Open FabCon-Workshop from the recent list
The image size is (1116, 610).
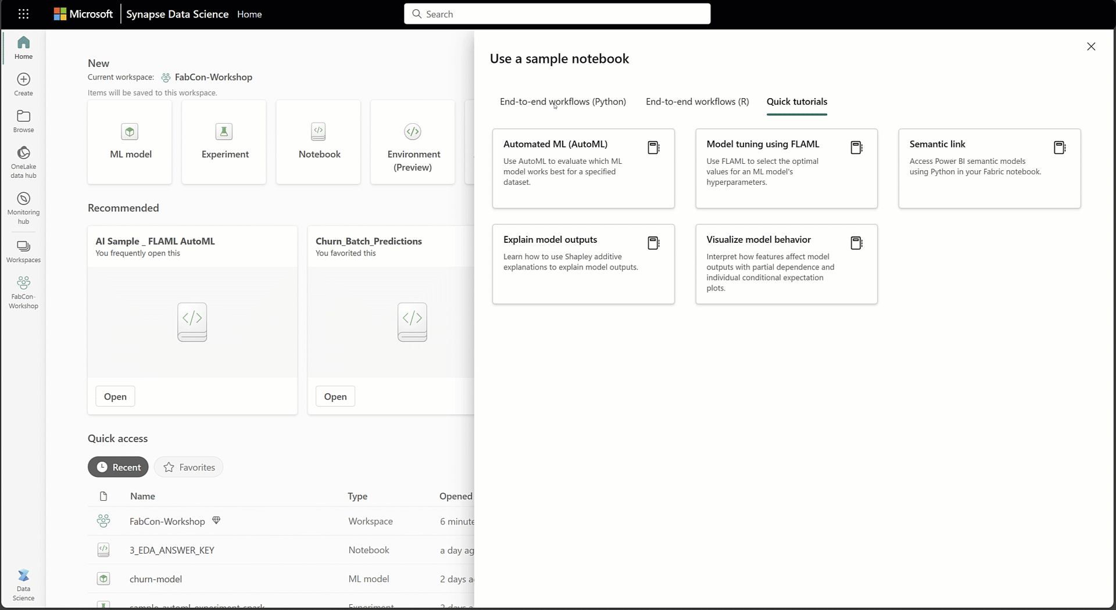pos(167,521)
